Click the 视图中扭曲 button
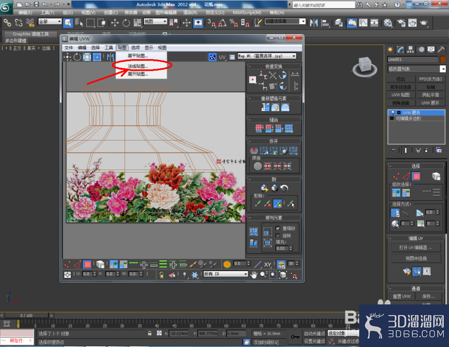Screen dimensions: 449x347 (x=416, y=258)
